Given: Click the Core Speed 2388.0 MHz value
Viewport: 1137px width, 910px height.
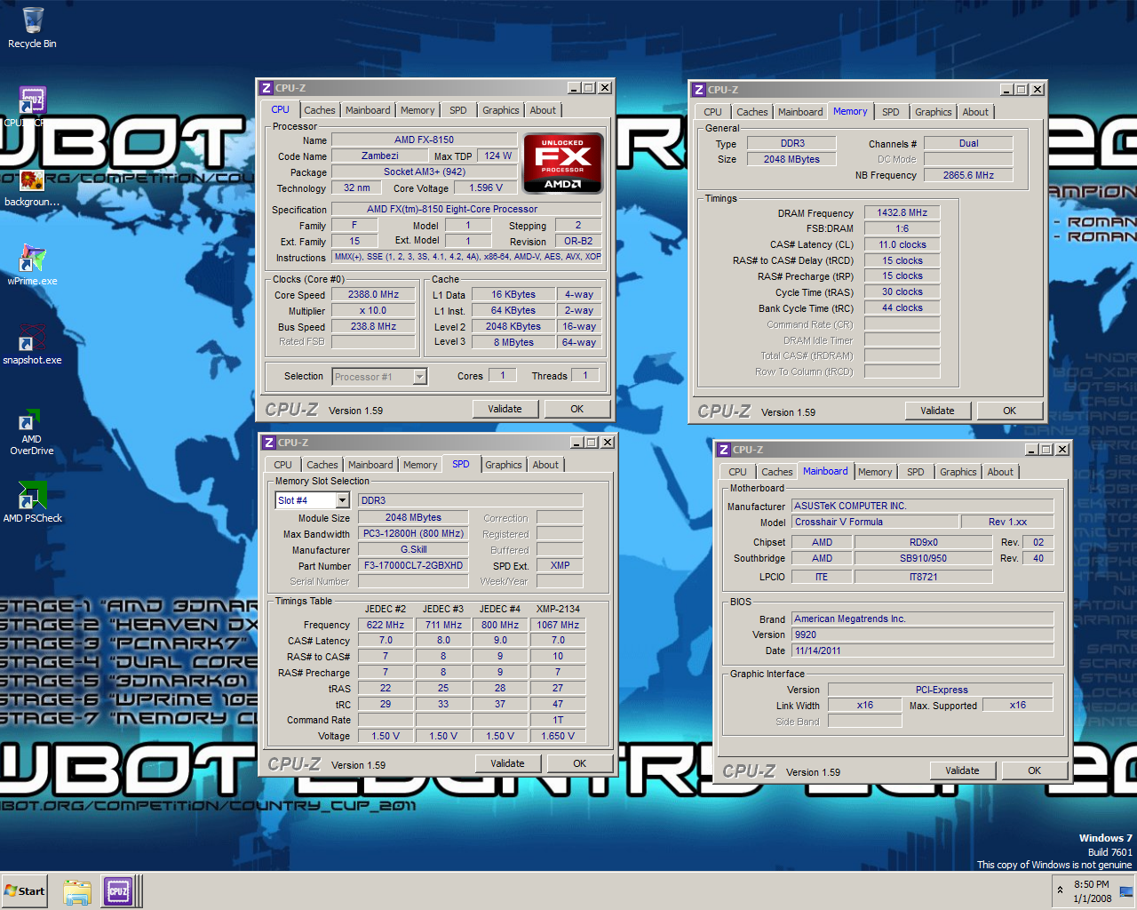Looking at the screenshot, I should pyautogui.click(x=373, y=294).
